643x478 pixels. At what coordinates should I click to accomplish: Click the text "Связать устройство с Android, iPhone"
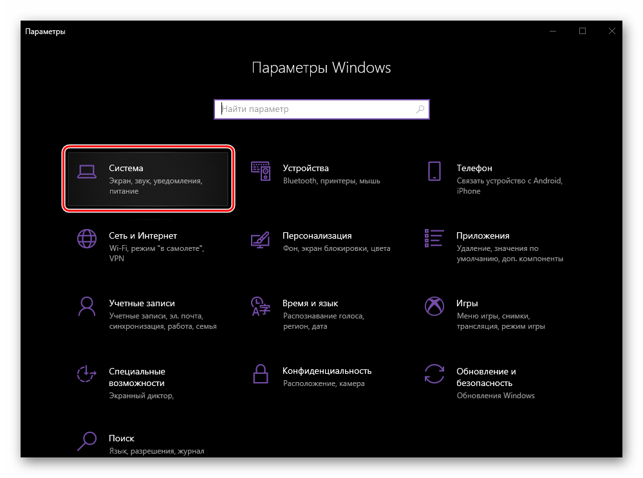coord(510,186)
